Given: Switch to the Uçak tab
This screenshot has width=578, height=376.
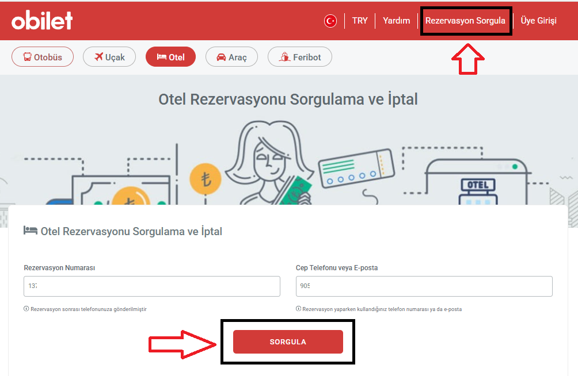Looking at the screenshot, I should [x=109, y=57].
